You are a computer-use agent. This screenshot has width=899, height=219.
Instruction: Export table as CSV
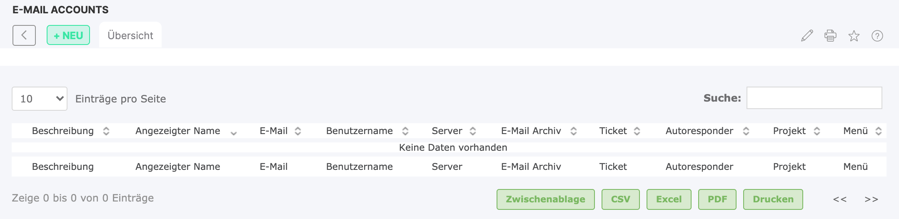pyautogui.click(x=620, y=199)
